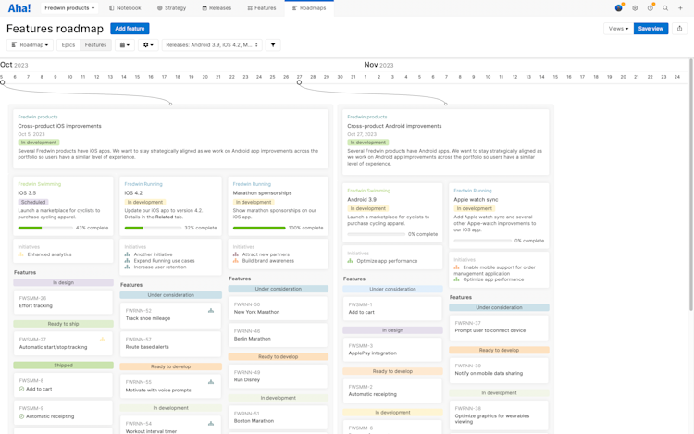This screenshot has height=434, width=694.
Task: Click shipped check icon on Add to cart
Action: (21, 389)
